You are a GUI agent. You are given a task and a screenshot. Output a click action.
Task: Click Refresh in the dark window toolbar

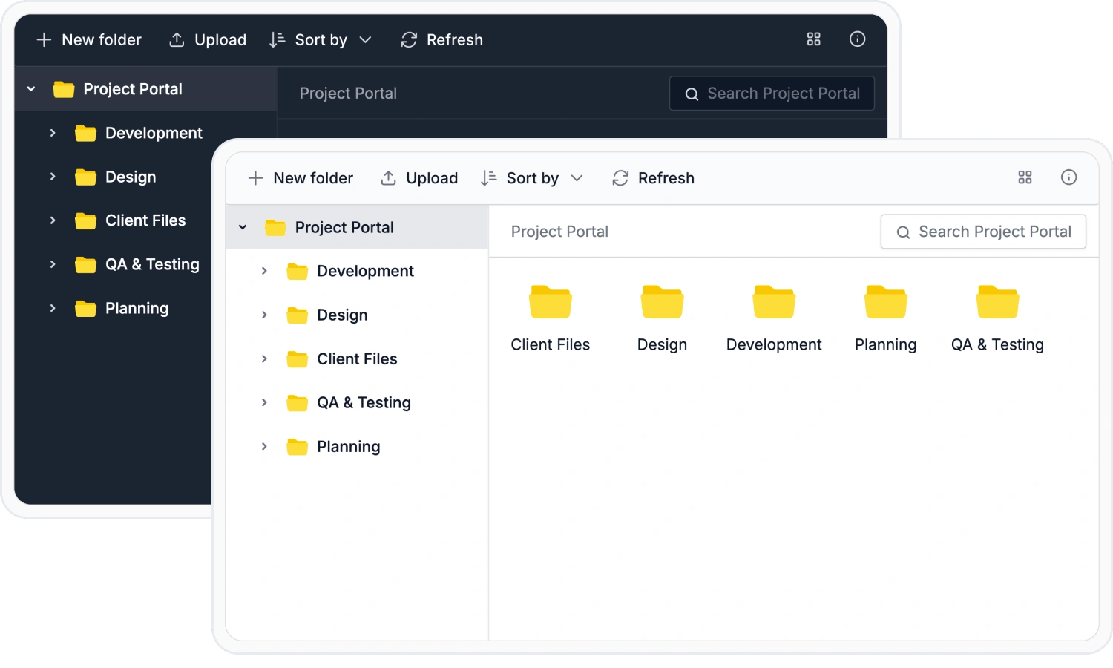(x=441, y=40)
